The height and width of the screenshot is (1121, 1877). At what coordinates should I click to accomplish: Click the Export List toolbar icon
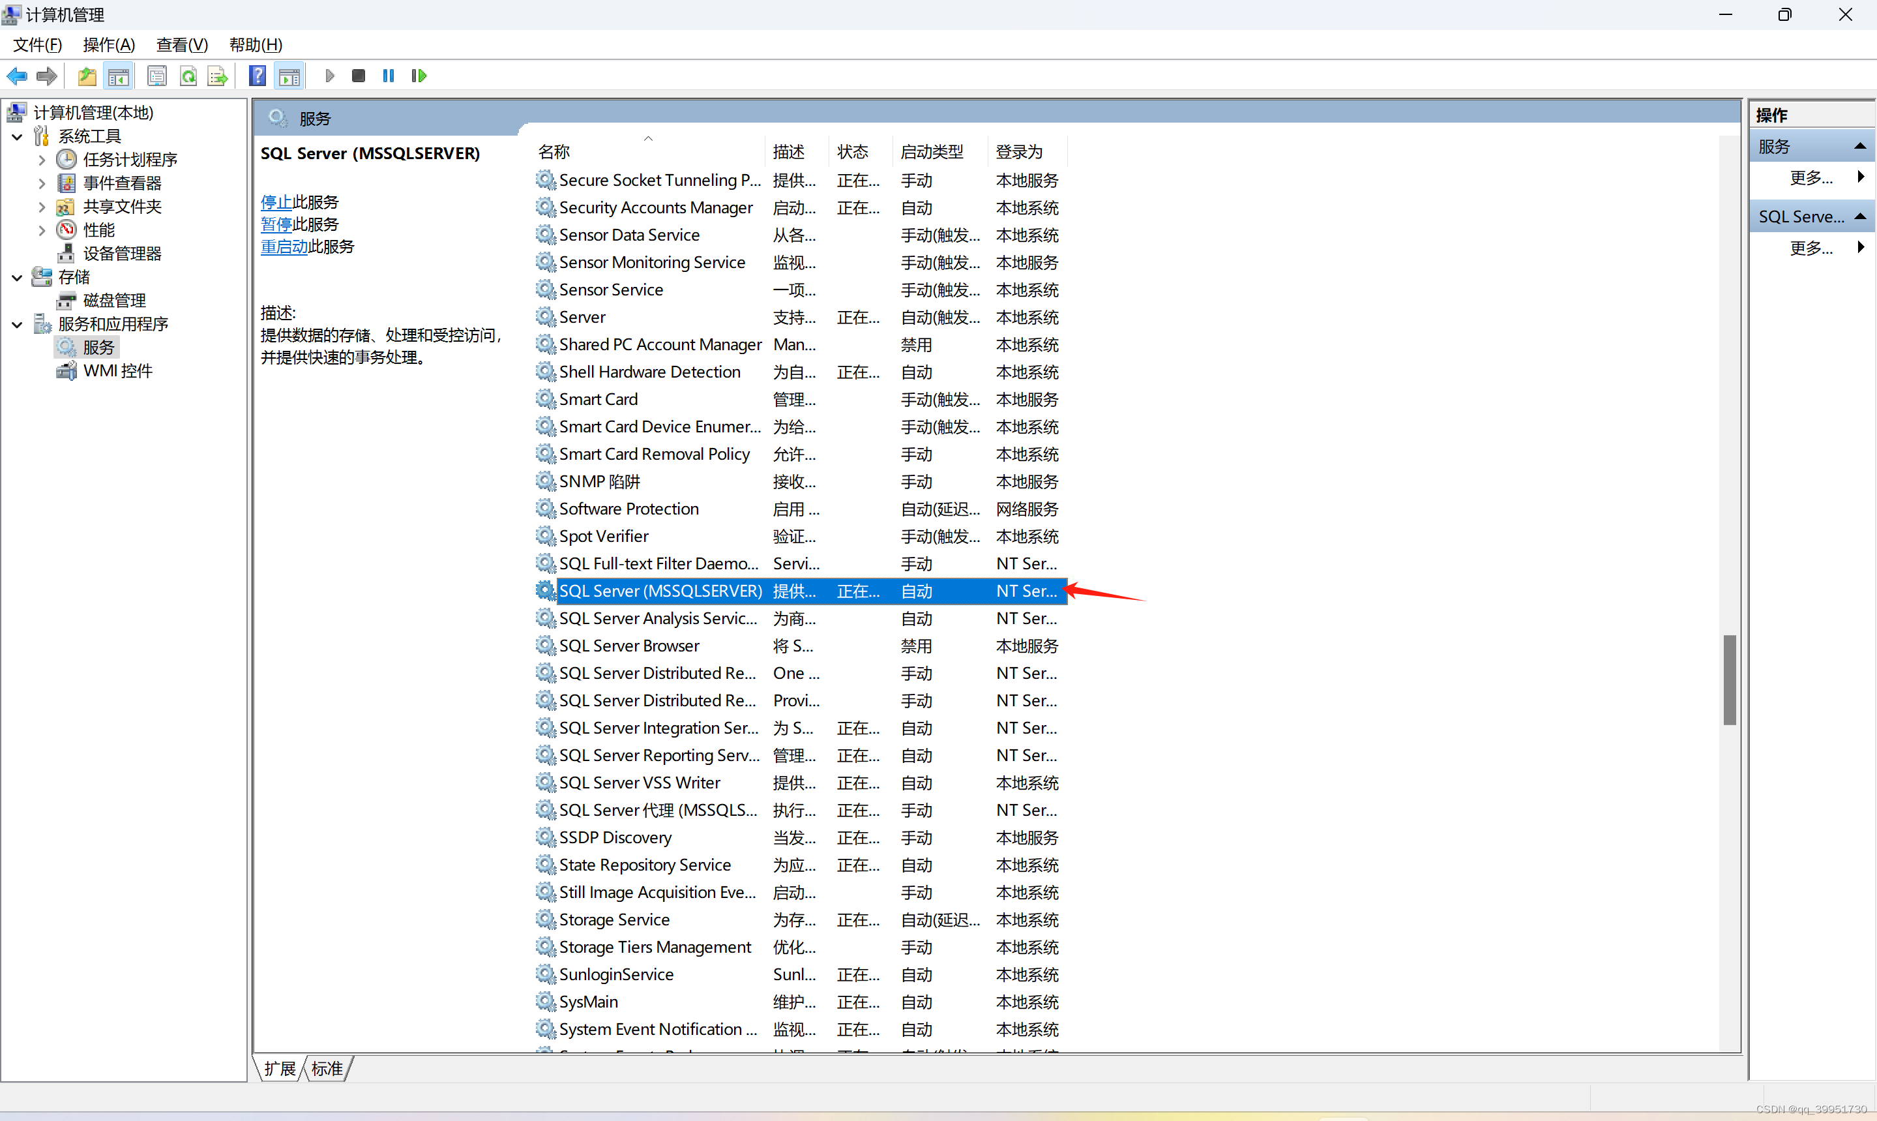pyautogui.click(x=218, y=76)
